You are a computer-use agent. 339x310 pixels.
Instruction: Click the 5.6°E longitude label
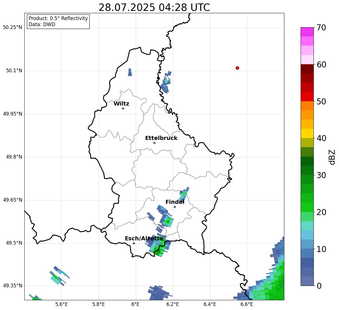(x=62, y=304)
